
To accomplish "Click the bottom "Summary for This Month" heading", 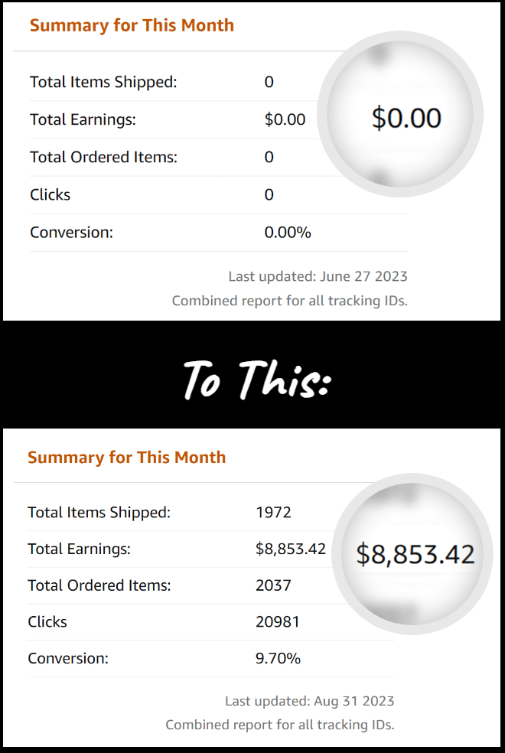I will point(126,458).
